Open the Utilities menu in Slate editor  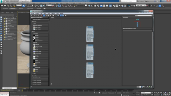(62, 14)
